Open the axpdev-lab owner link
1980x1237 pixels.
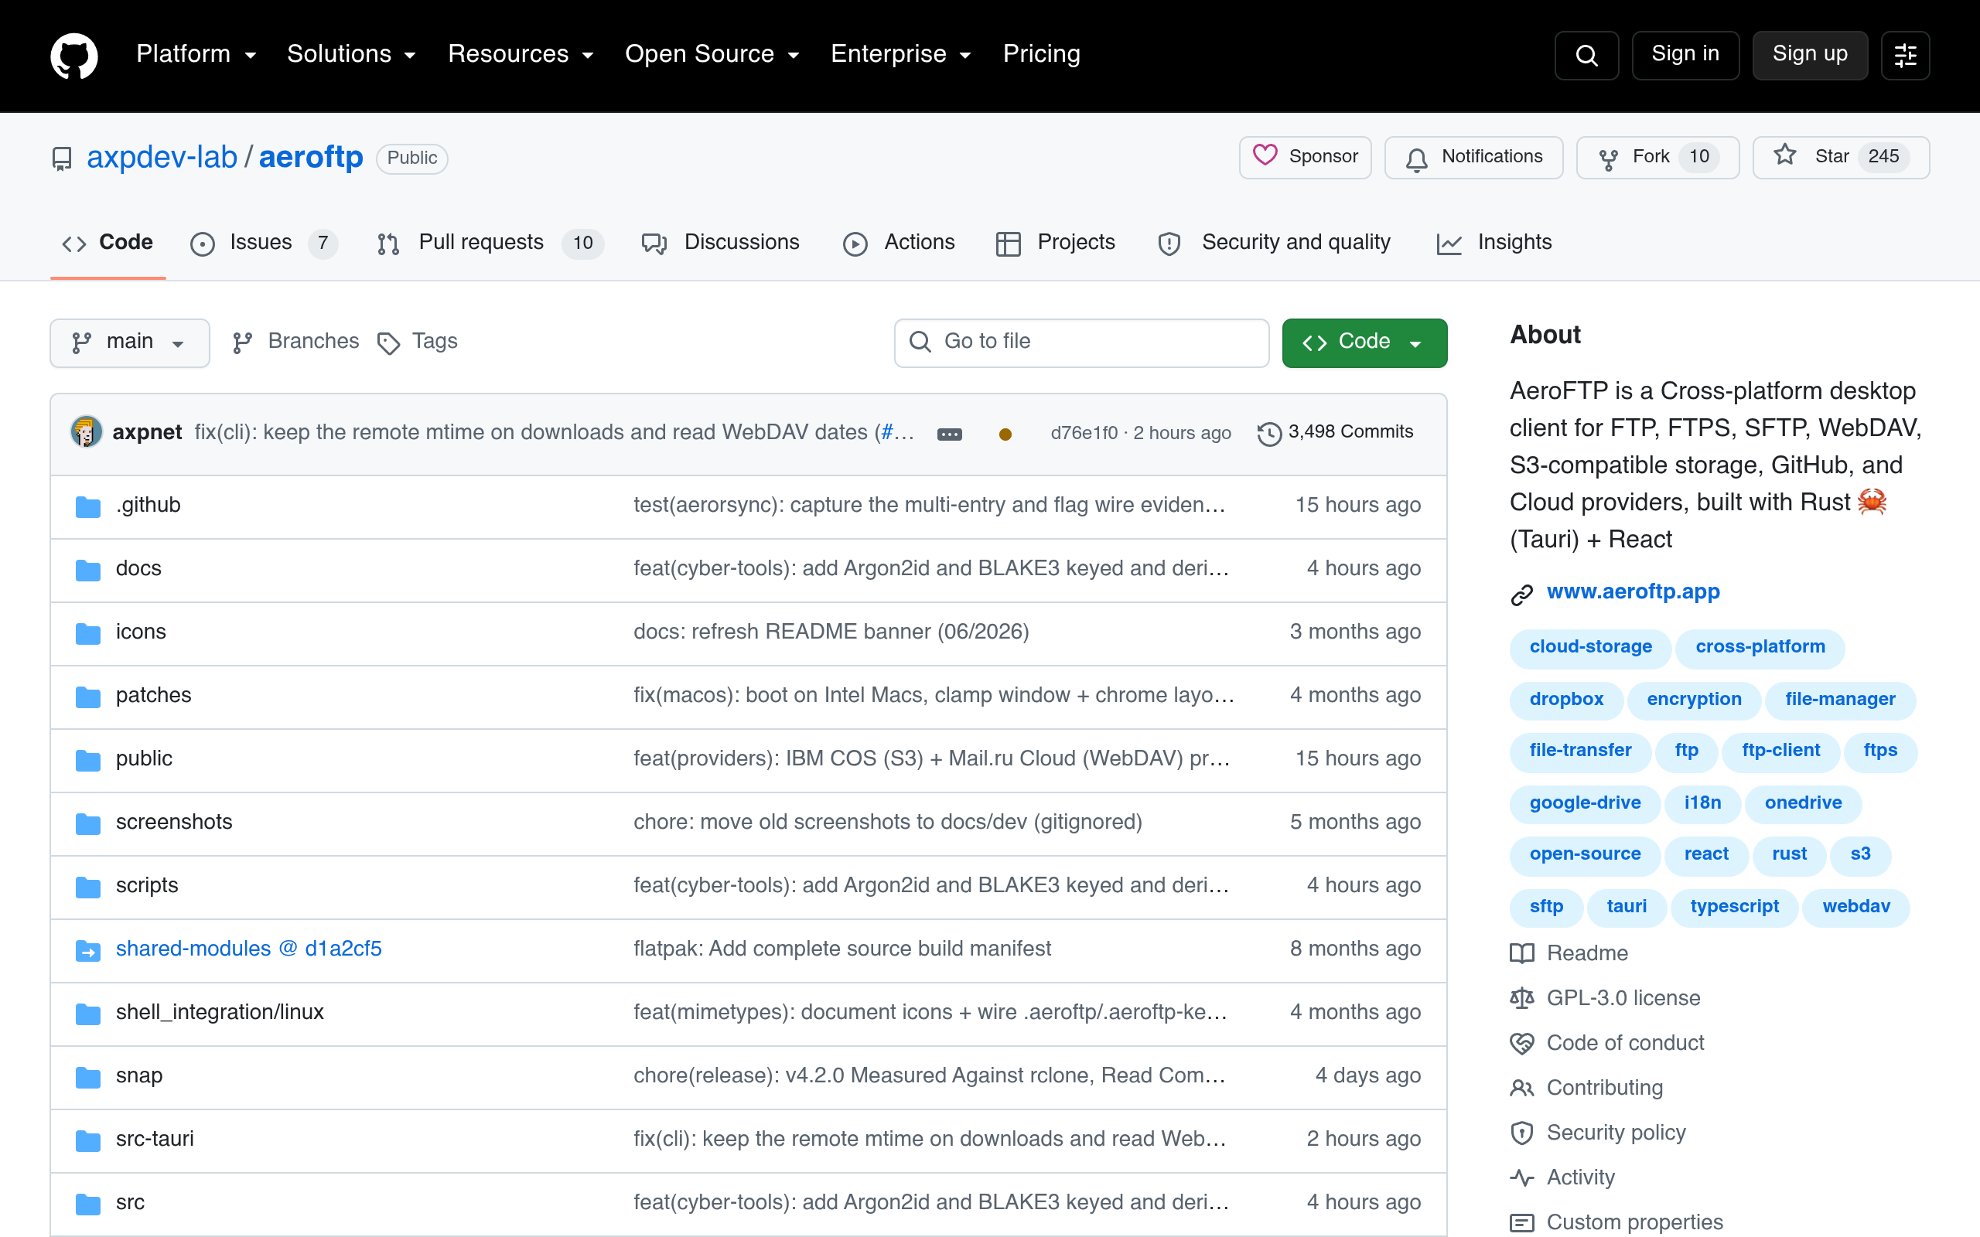(x=162, y=157)
